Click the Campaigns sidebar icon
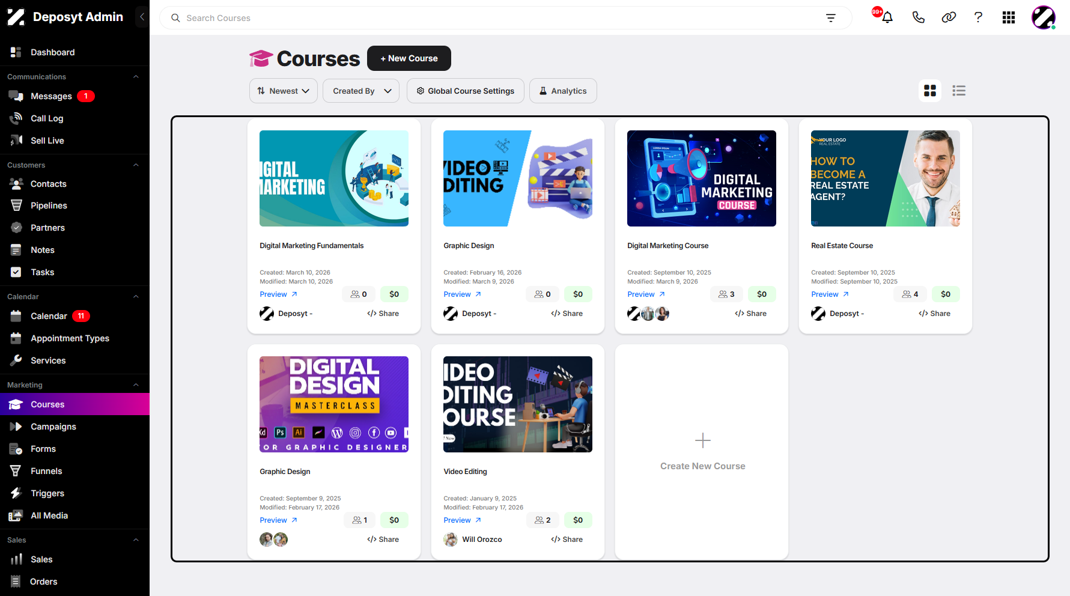The image size is (1070, 596). [x=16, y=427]
